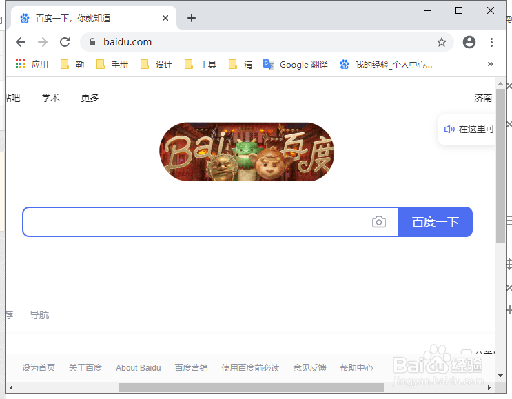
Task: Open Chrome's three-dot menu
Action: click(491, 42)
